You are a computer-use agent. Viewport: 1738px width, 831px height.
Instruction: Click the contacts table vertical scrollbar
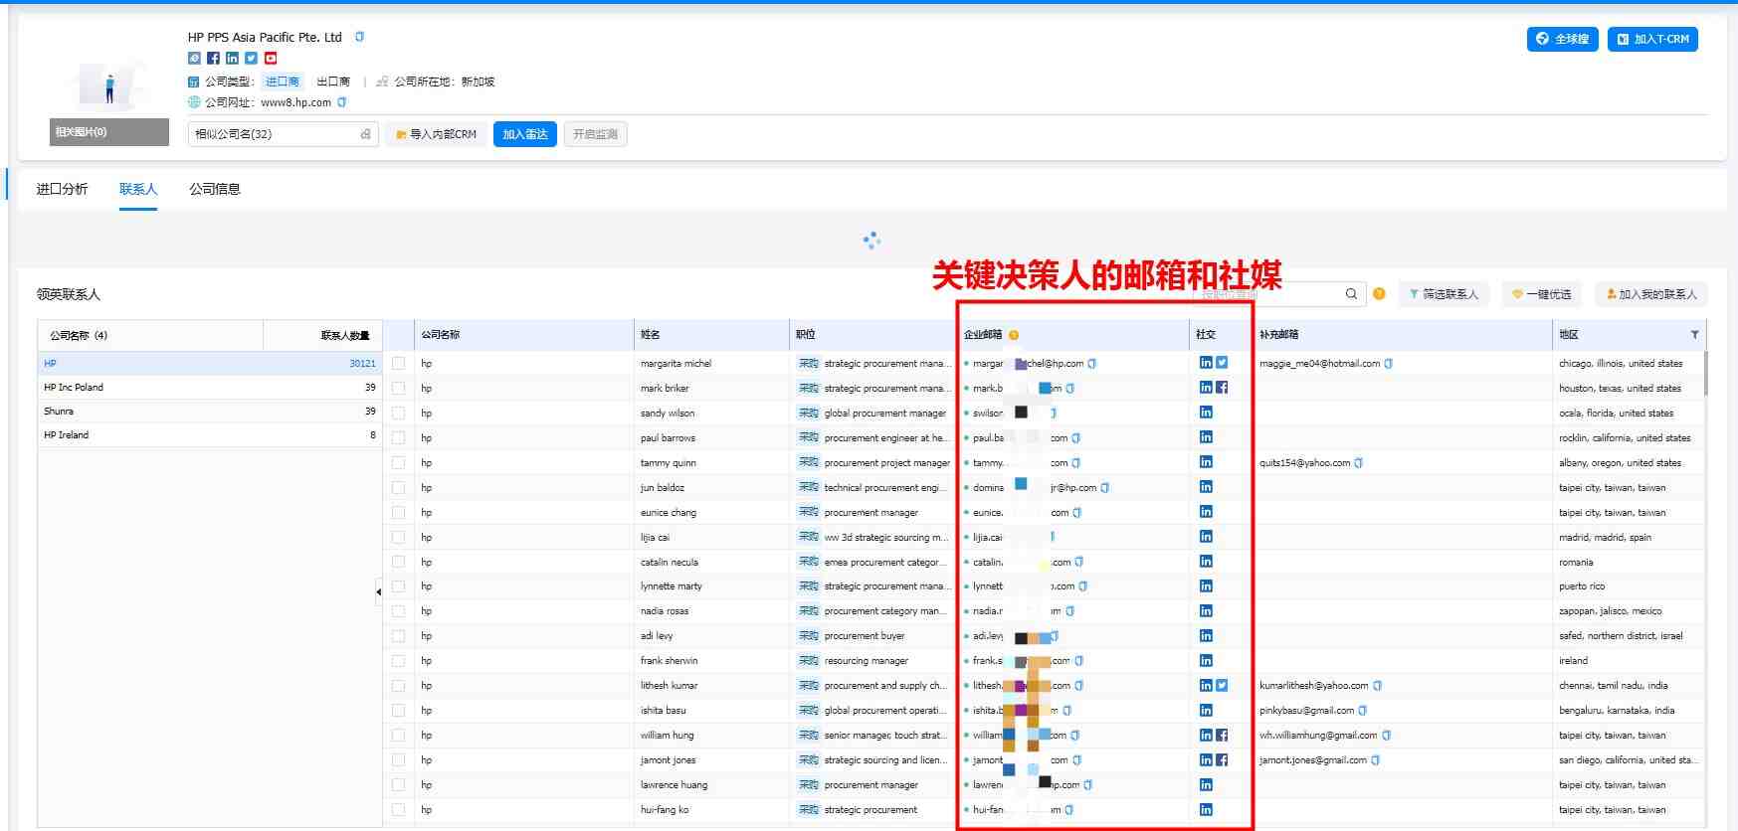(x=1705, y=373)
